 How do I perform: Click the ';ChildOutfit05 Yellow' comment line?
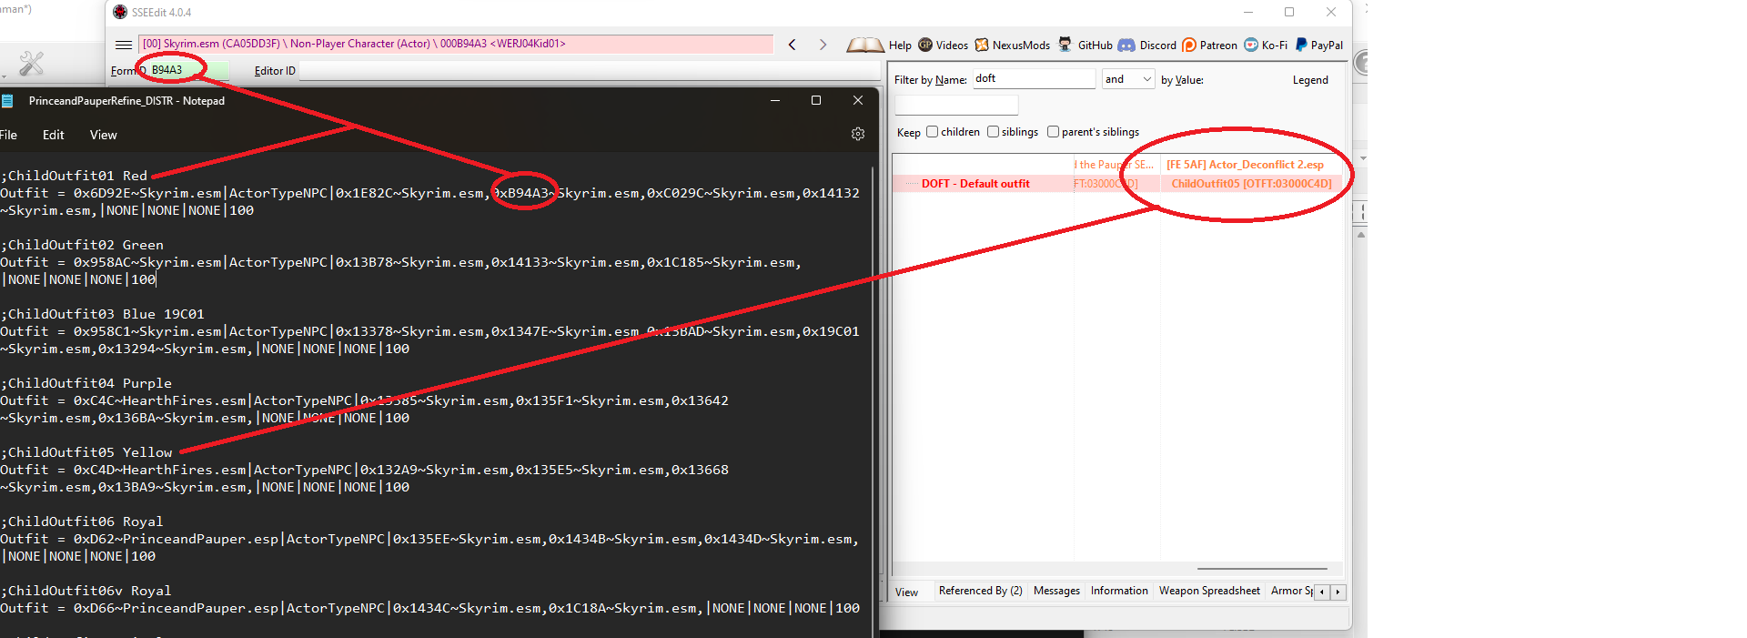(x=86, y=452)
